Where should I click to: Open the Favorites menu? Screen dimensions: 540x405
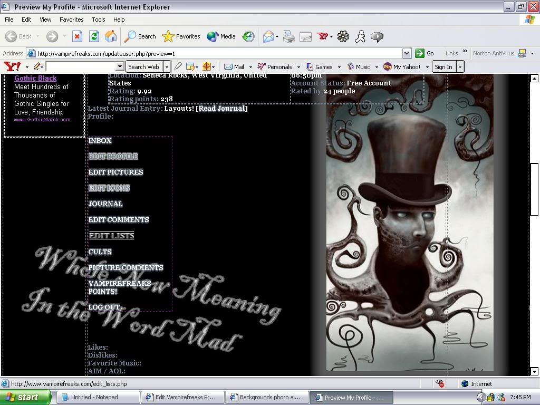click(71, 20)
